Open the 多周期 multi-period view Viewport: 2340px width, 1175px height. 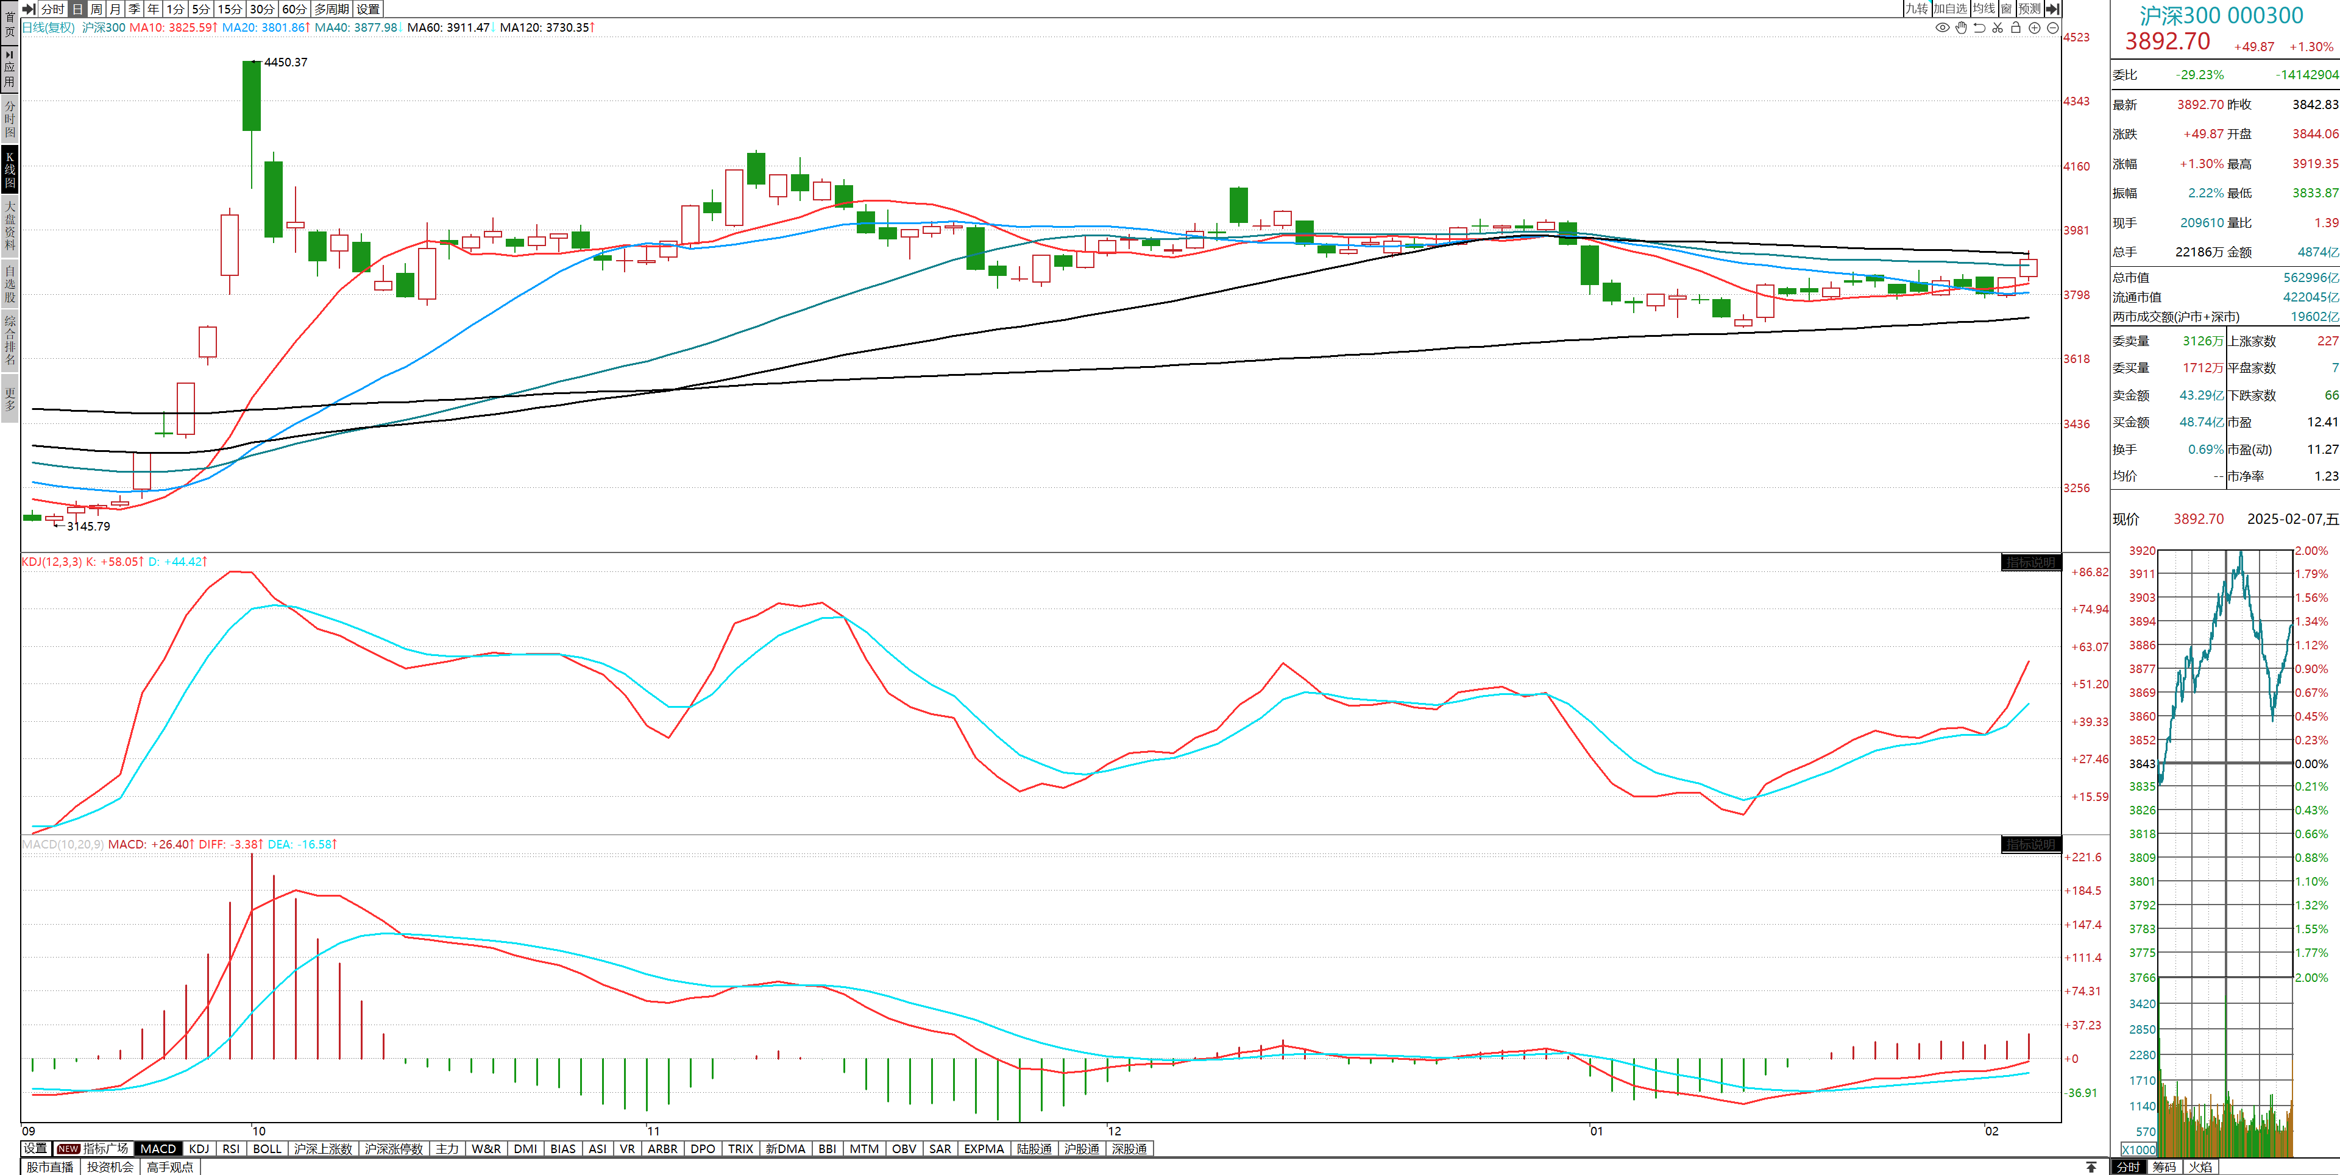[x=333, y=9]
